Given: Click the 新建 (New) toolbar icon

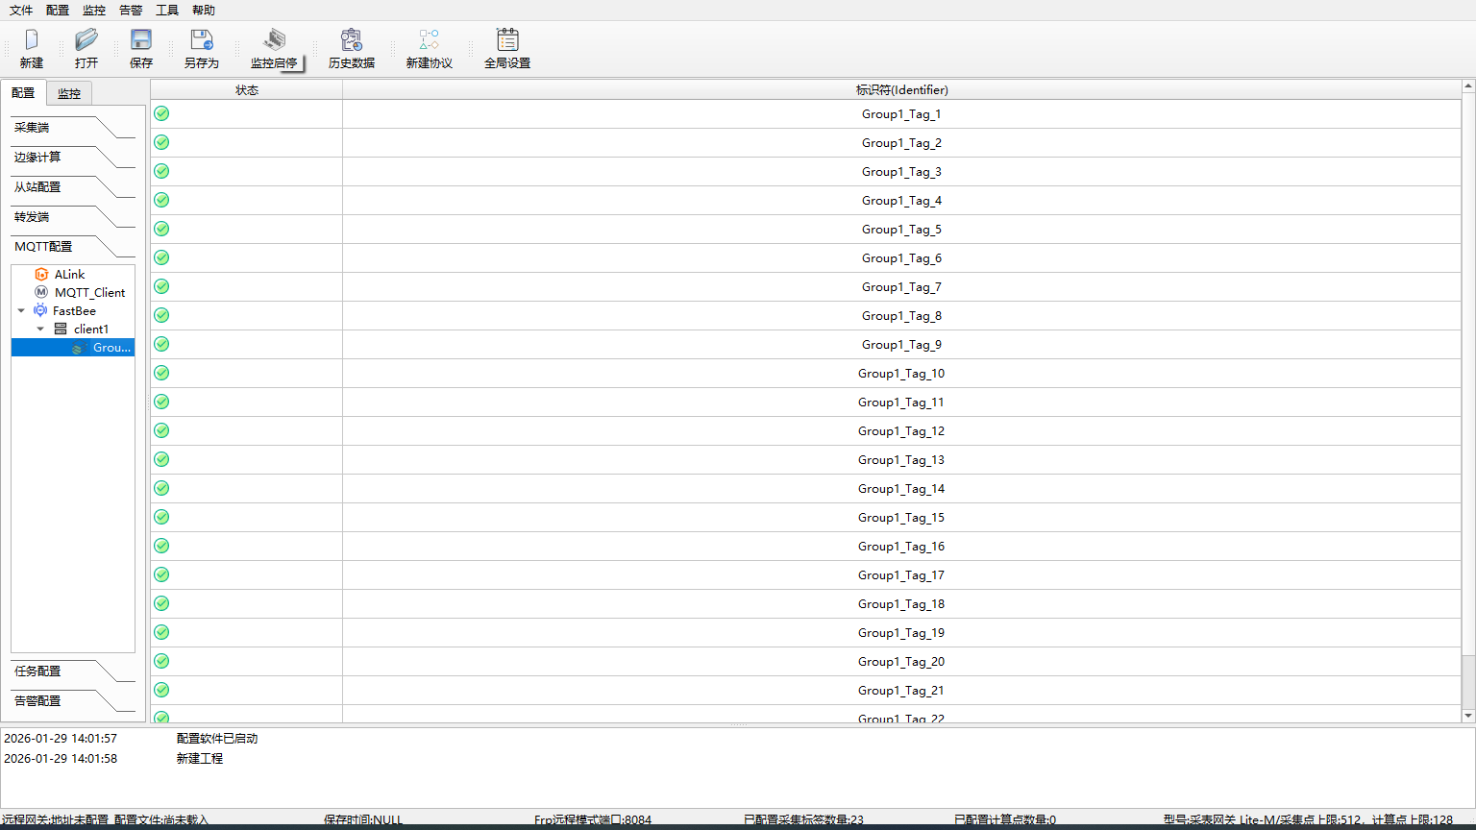Looking at the screenshot, I should click(x=32, y=40).
